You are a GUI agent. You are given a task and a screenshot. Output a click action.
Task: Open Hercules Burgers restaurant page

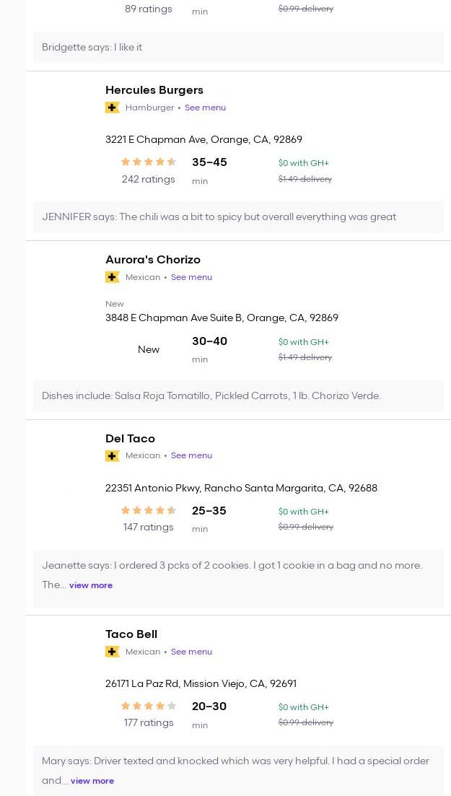(154, 90)
